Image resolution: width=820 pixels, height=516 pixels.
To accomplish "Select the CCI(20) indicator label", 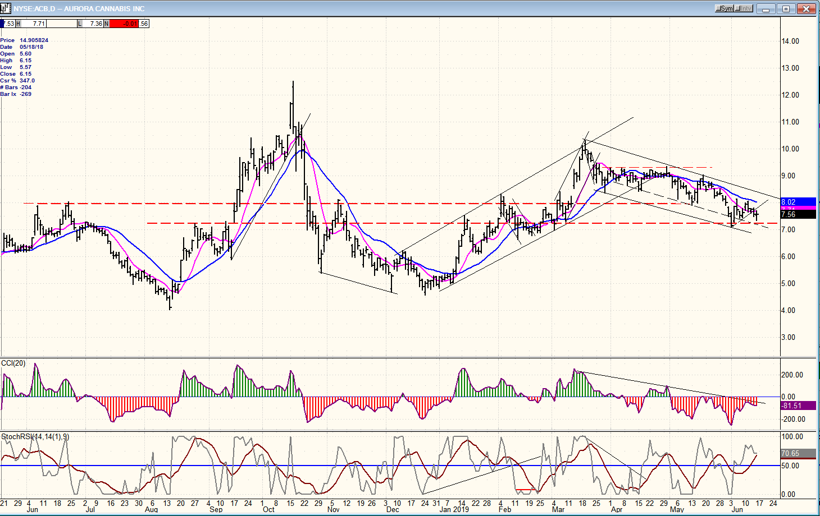I will pyautogui.click(x=13, y=363).
